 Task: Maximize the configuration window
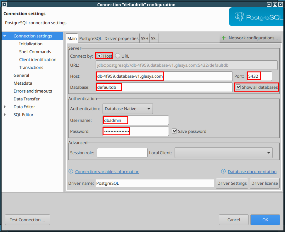tap(275, 4)
